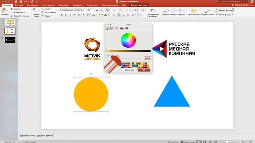Copy selection with Копировать
This screenshot has height=143, width=255.
coord(17,12)
